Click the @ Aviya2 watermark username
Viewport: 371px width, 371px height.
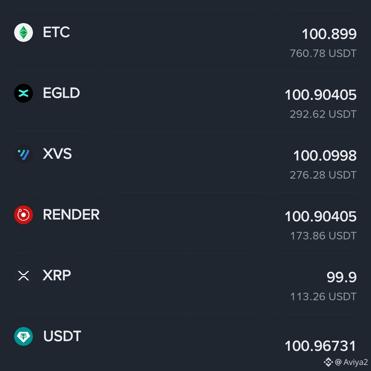pos(351,362)
